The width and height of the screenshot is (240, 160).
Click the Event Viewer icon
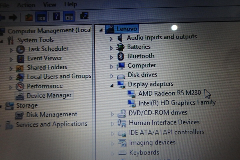(20, 59)
